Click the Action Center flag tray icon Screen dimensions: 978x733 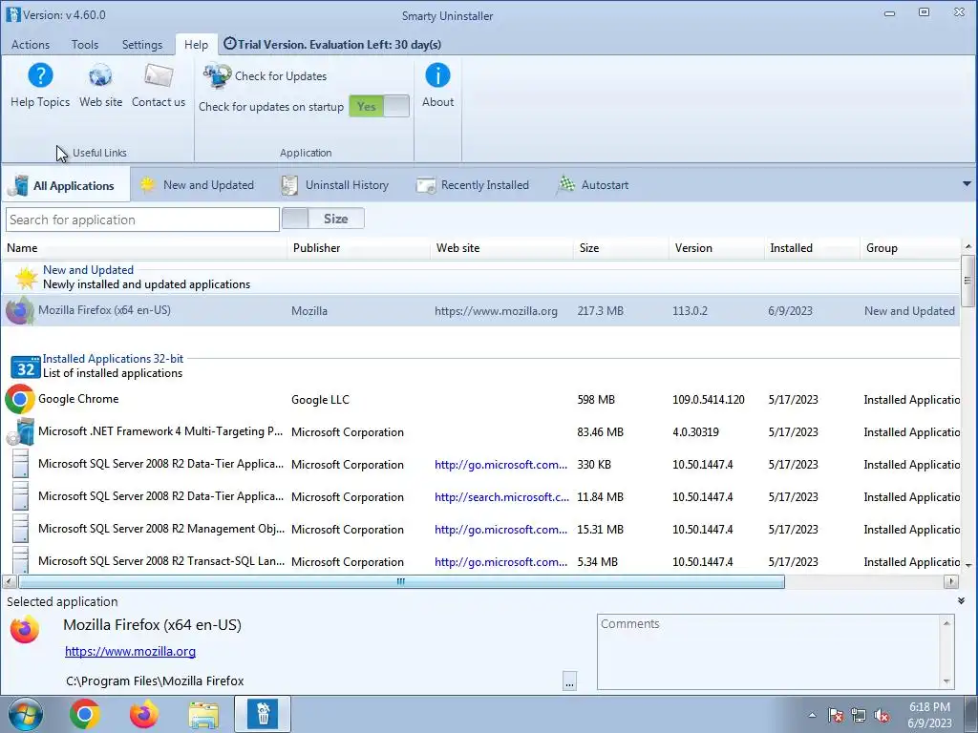click(x=836, y=715)
